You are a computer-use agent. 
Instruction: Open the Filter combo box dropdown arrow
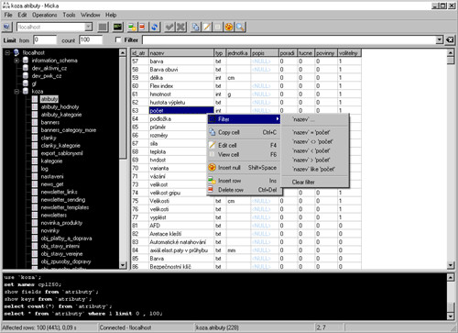click(x=440, y=39)
